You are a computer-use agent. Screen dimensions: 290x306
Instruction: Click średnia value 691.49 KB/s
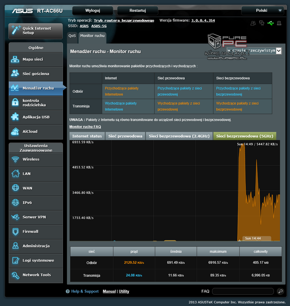176,263
